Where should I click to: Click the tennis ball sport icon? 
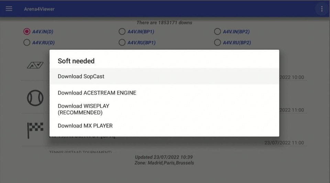(x=35, y=98)
